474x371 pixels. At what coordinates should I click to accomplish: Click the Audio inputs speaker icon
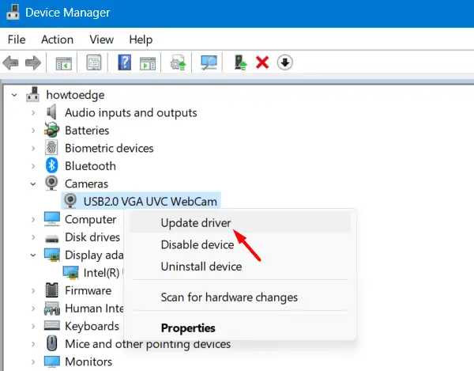[51, 112]
